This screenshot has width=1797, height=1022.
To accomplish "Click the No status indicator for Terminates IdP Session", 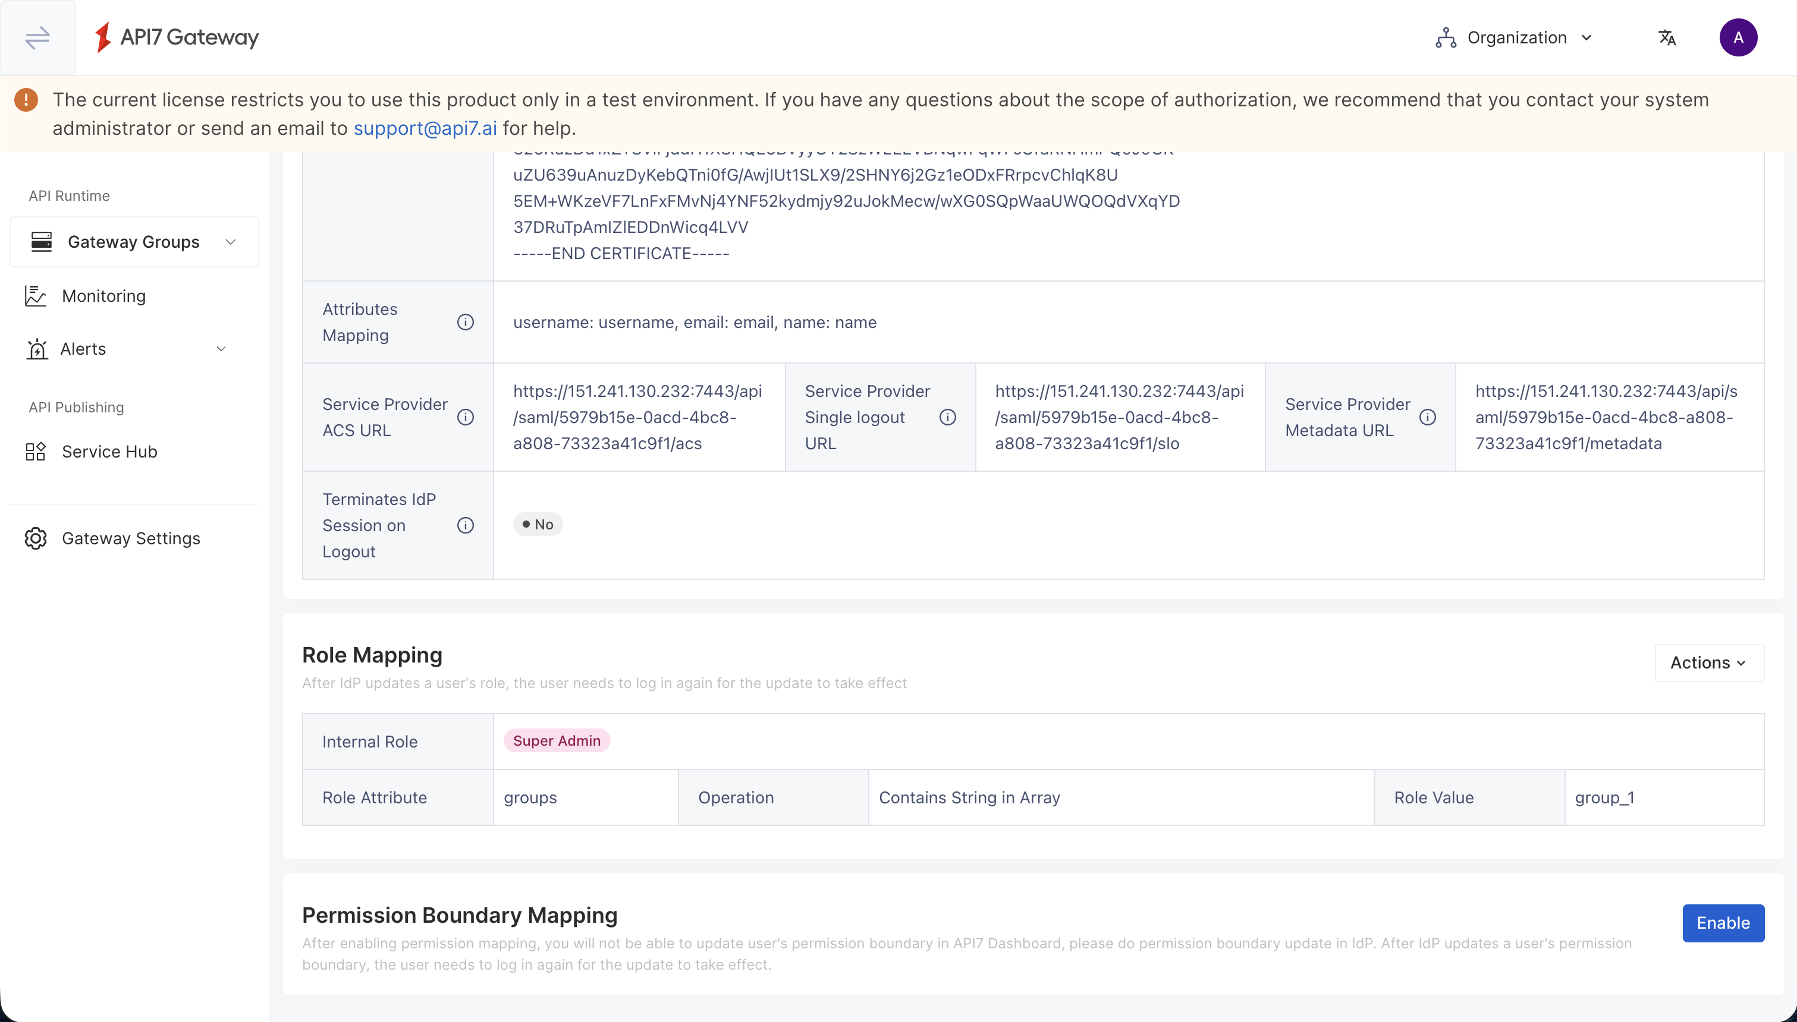I will (x=538, y=523).
